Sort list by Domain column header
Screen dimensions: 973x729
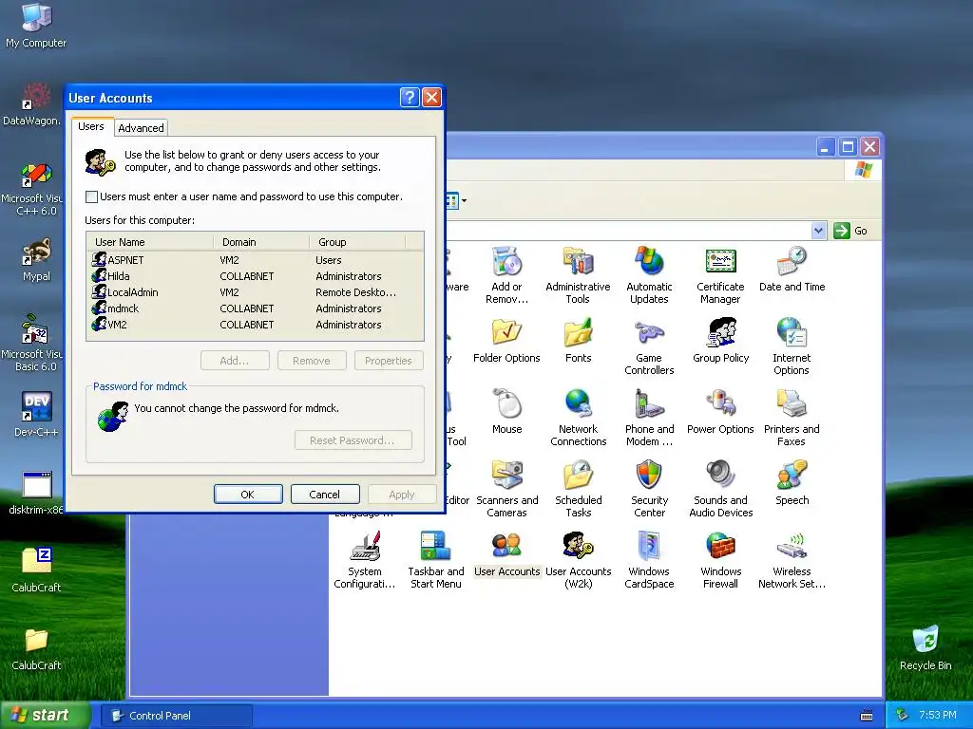pos(261,242)
